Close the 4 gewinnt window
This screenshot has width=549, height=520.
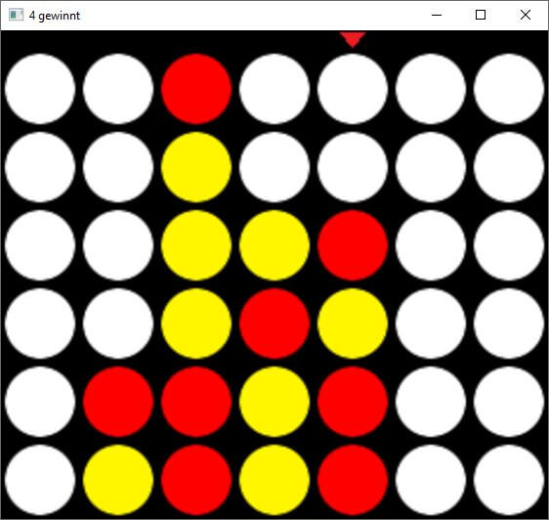(x=526, y=15)
